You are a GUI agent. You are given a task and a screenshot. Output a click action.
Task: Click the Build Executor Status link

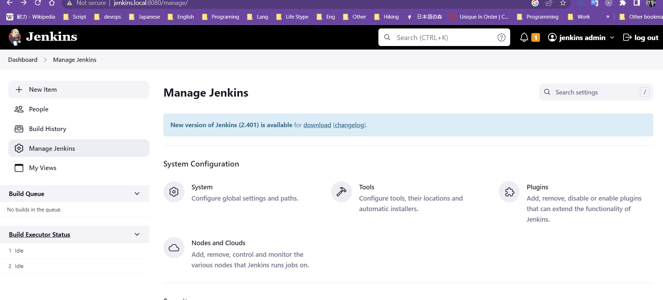point(39,234)
